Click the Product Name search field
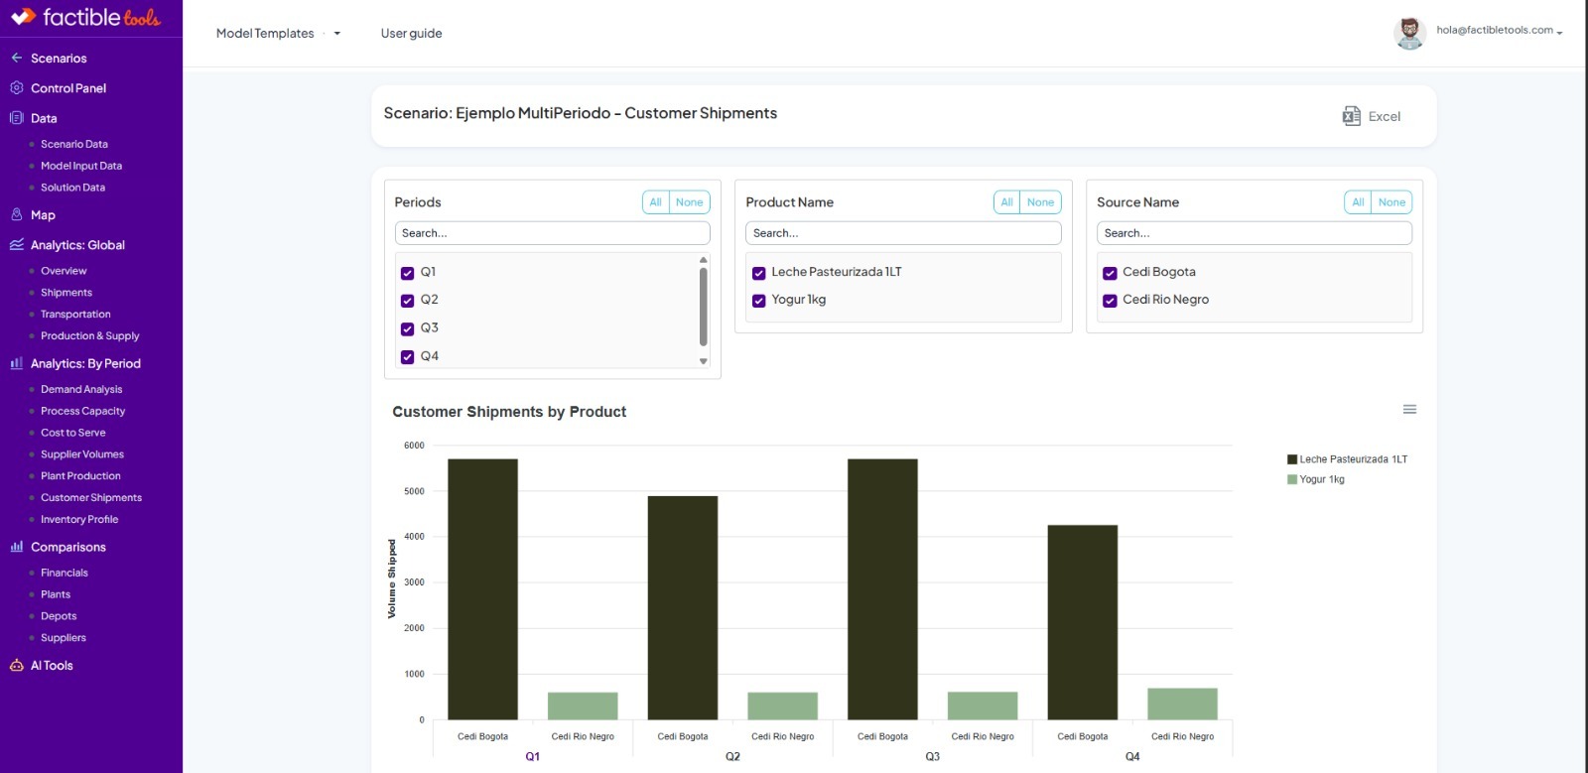 (x=902, y=233)
